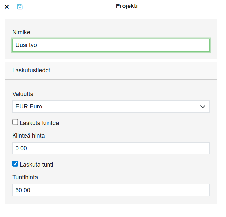Click the Projekti title in header
The width and height of the screenshot is (226, 217).
pyautogui.click(x=127, y=6)
